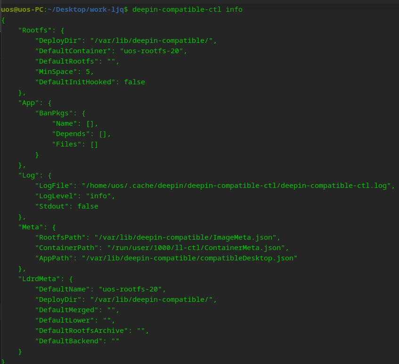Click the MinSpace value 5
The width and height of the screenshot is (399, 364).
88,72
